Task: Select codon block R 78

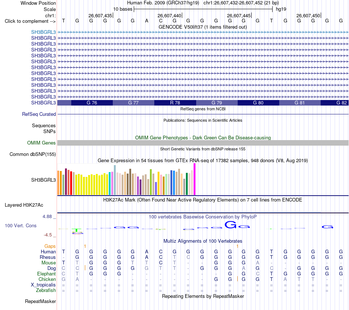Action: (x=175, y=103)
